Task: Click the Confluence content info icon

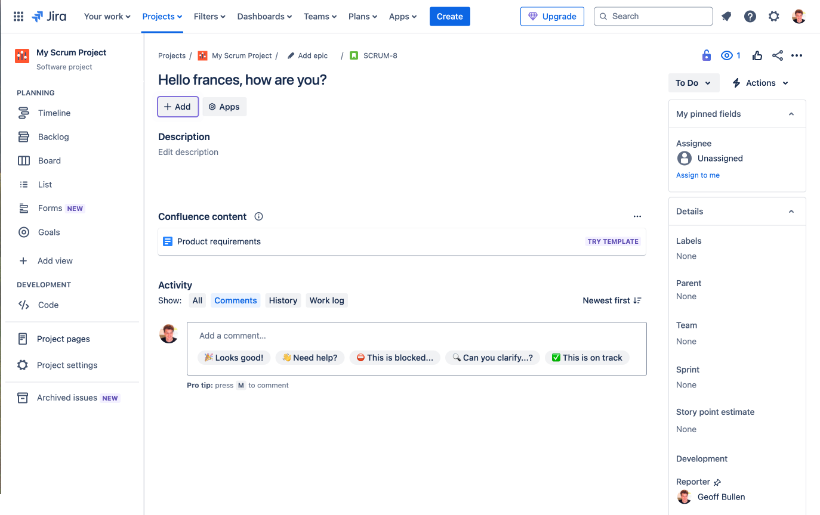Action: (x=258, y=216)
